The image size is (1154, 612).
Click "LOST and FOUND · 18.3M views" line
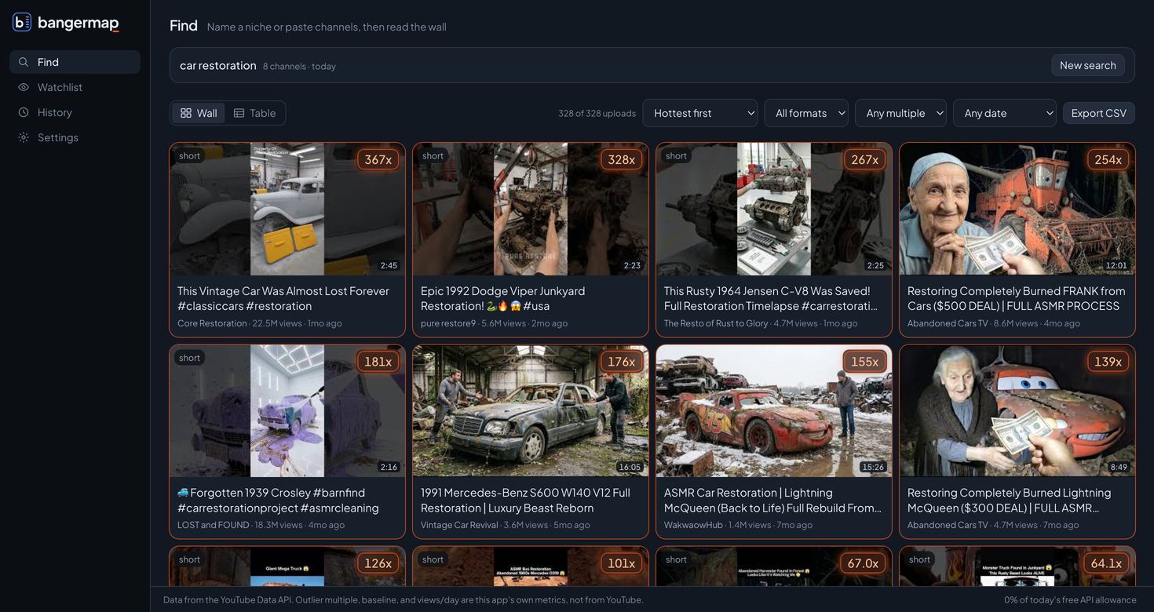261,525
